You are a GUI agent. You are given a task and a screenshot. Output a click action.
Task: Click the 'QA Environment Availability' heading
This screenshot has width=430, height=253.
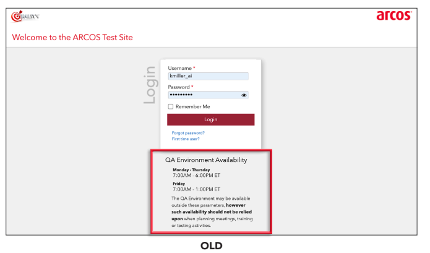[x=206, y=160]
